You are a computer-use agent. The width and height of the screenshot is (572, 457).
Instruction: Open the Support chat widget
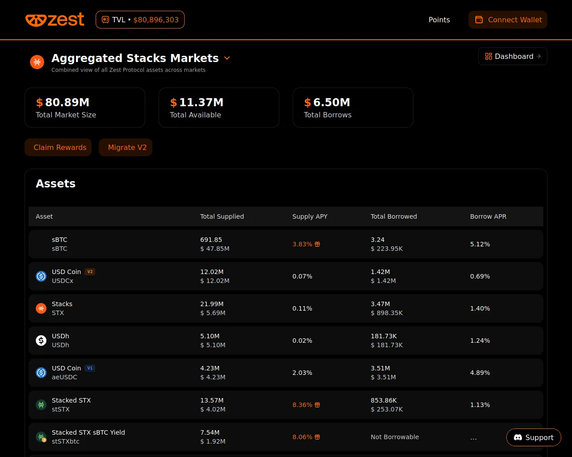click(x=534, y=437)
